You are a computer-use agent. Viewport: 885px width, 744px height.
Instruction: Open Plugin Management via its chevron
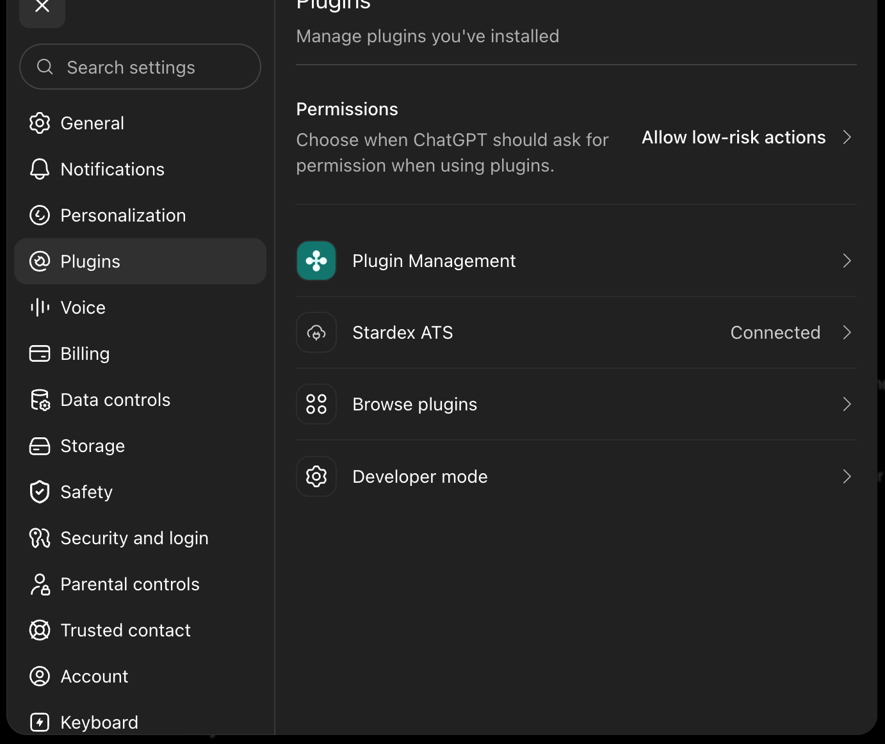847,261
